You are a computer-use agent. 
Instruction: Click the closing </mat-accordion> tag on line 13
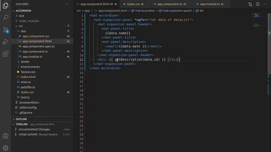pos(105,68)
